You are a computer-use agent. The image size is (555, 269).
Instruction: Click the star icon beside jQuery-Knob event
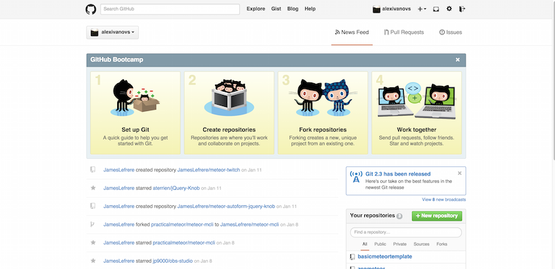tap(93, 188)
